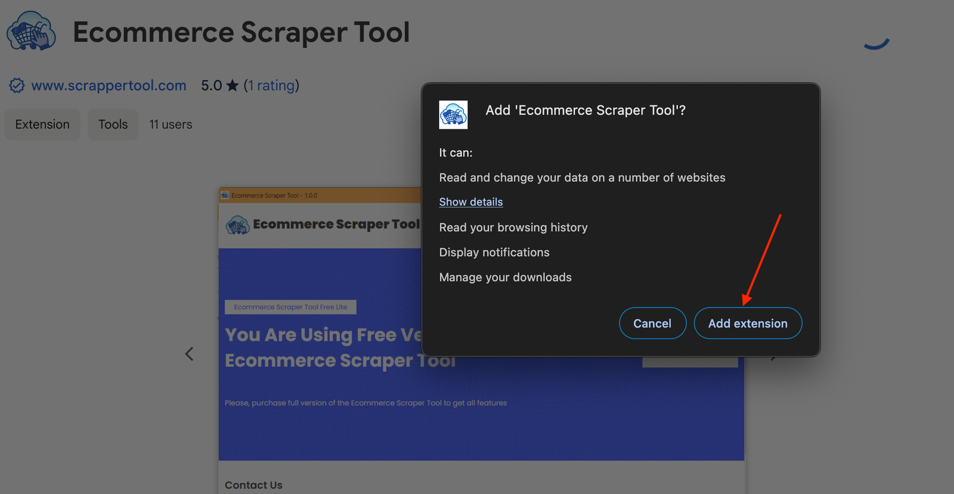Viewport: 954px width, 494px height.
Task: Click the 'It can:' label in the dialog
Action: pos(456,153)
